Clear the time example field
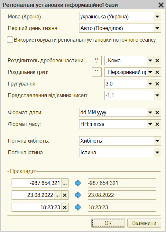Screen dimensions: 166x232 pyautogui.click(x=65, y=207)
